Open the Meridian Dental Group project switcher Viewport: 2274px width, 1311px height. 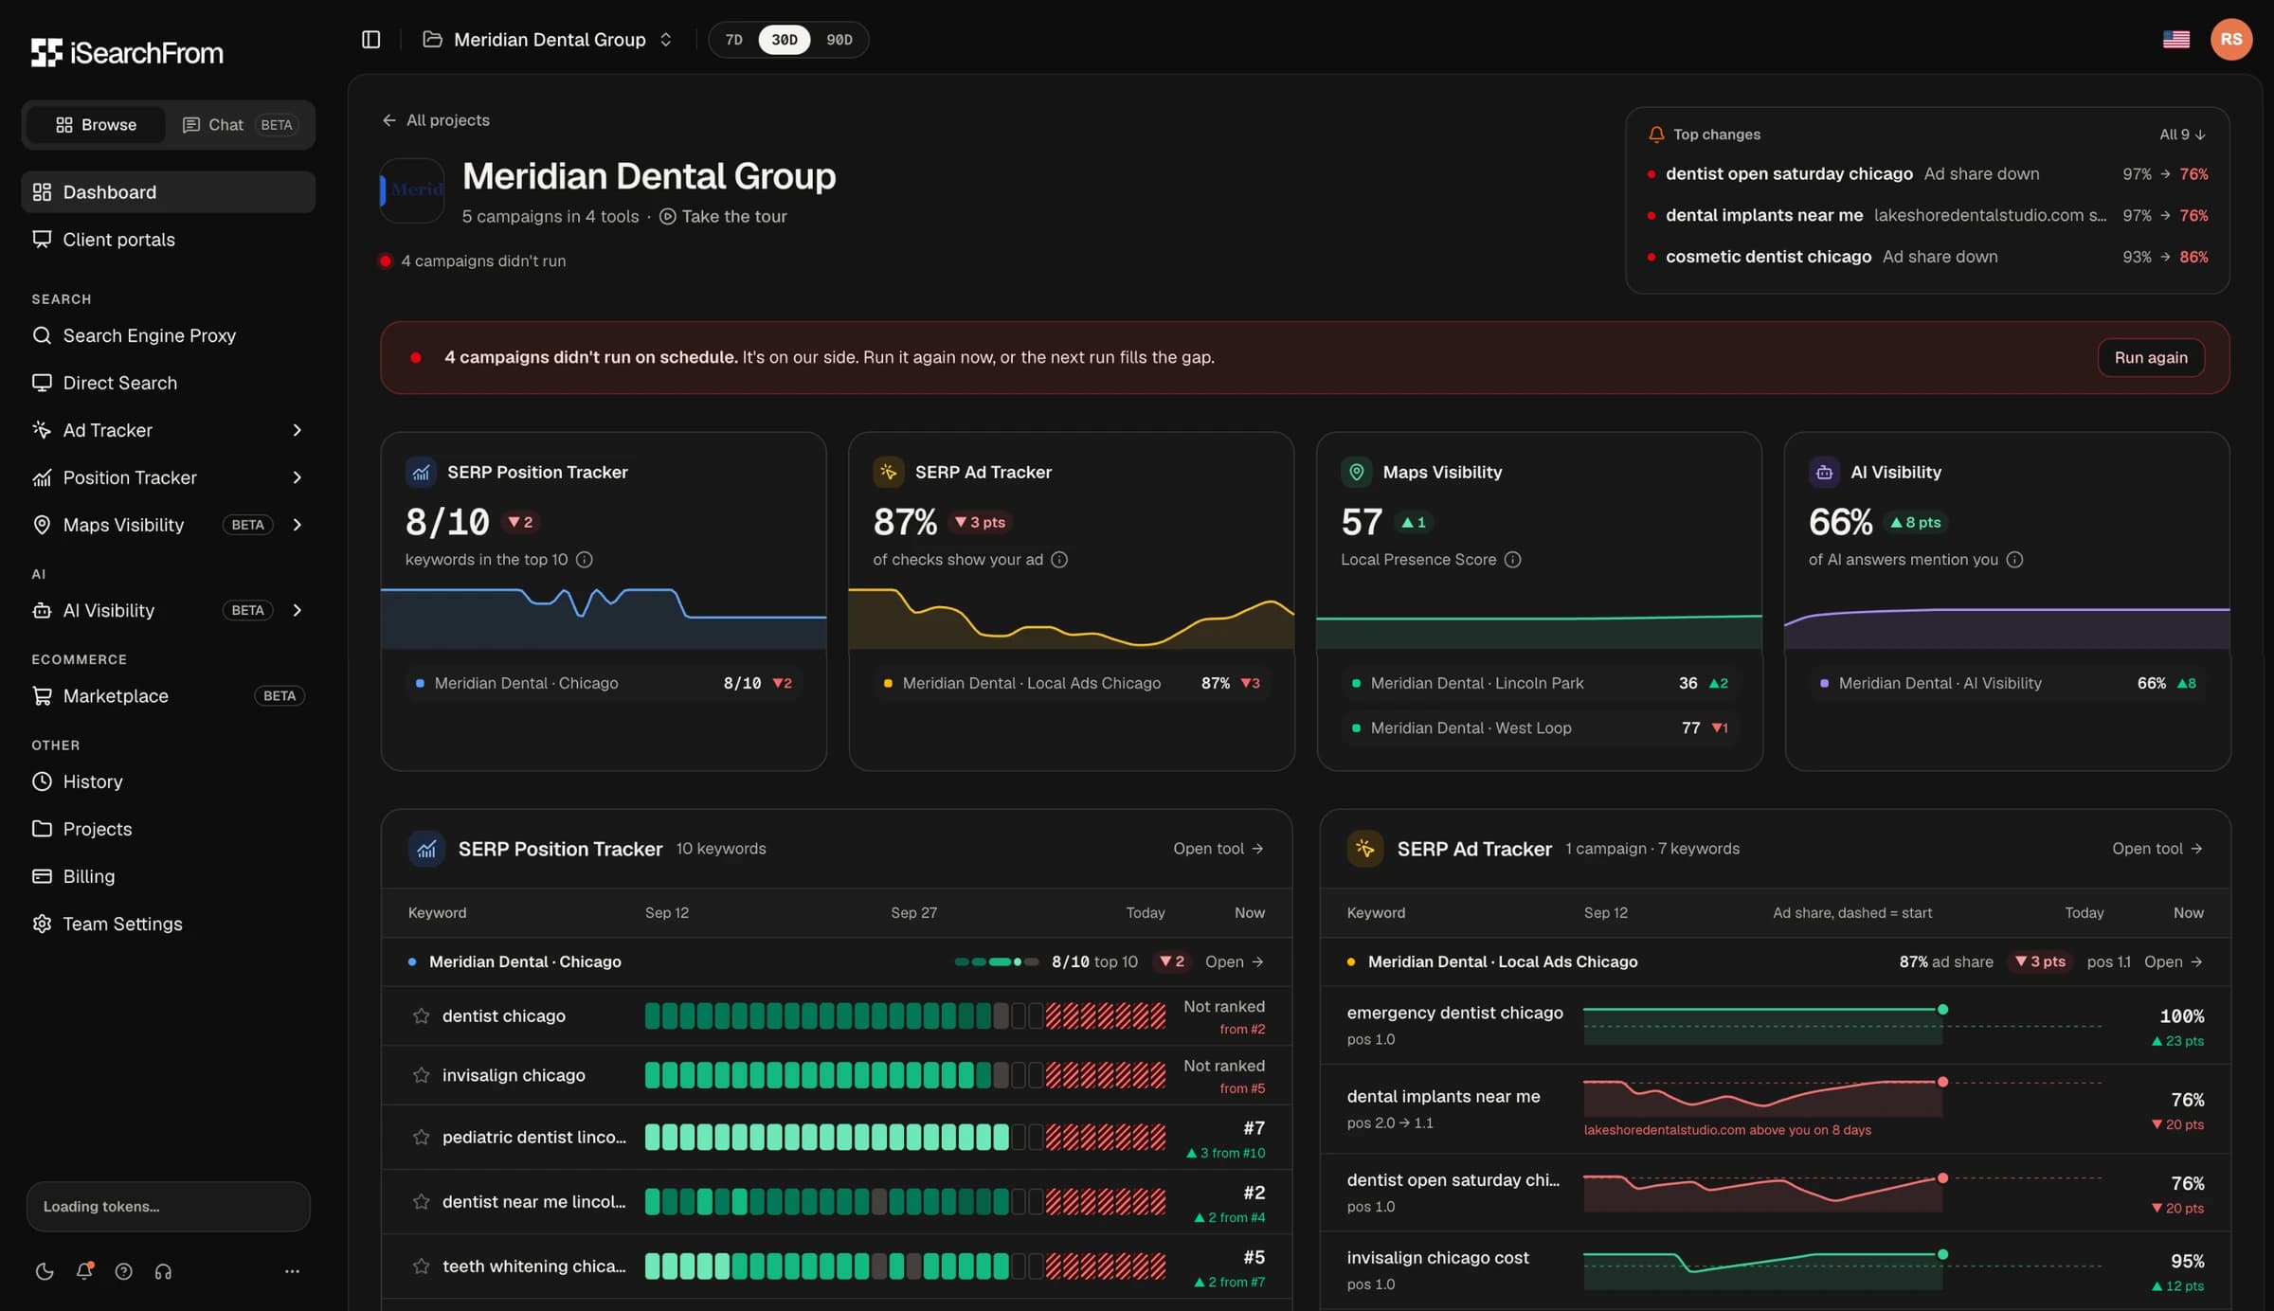[x=548, y=40]
